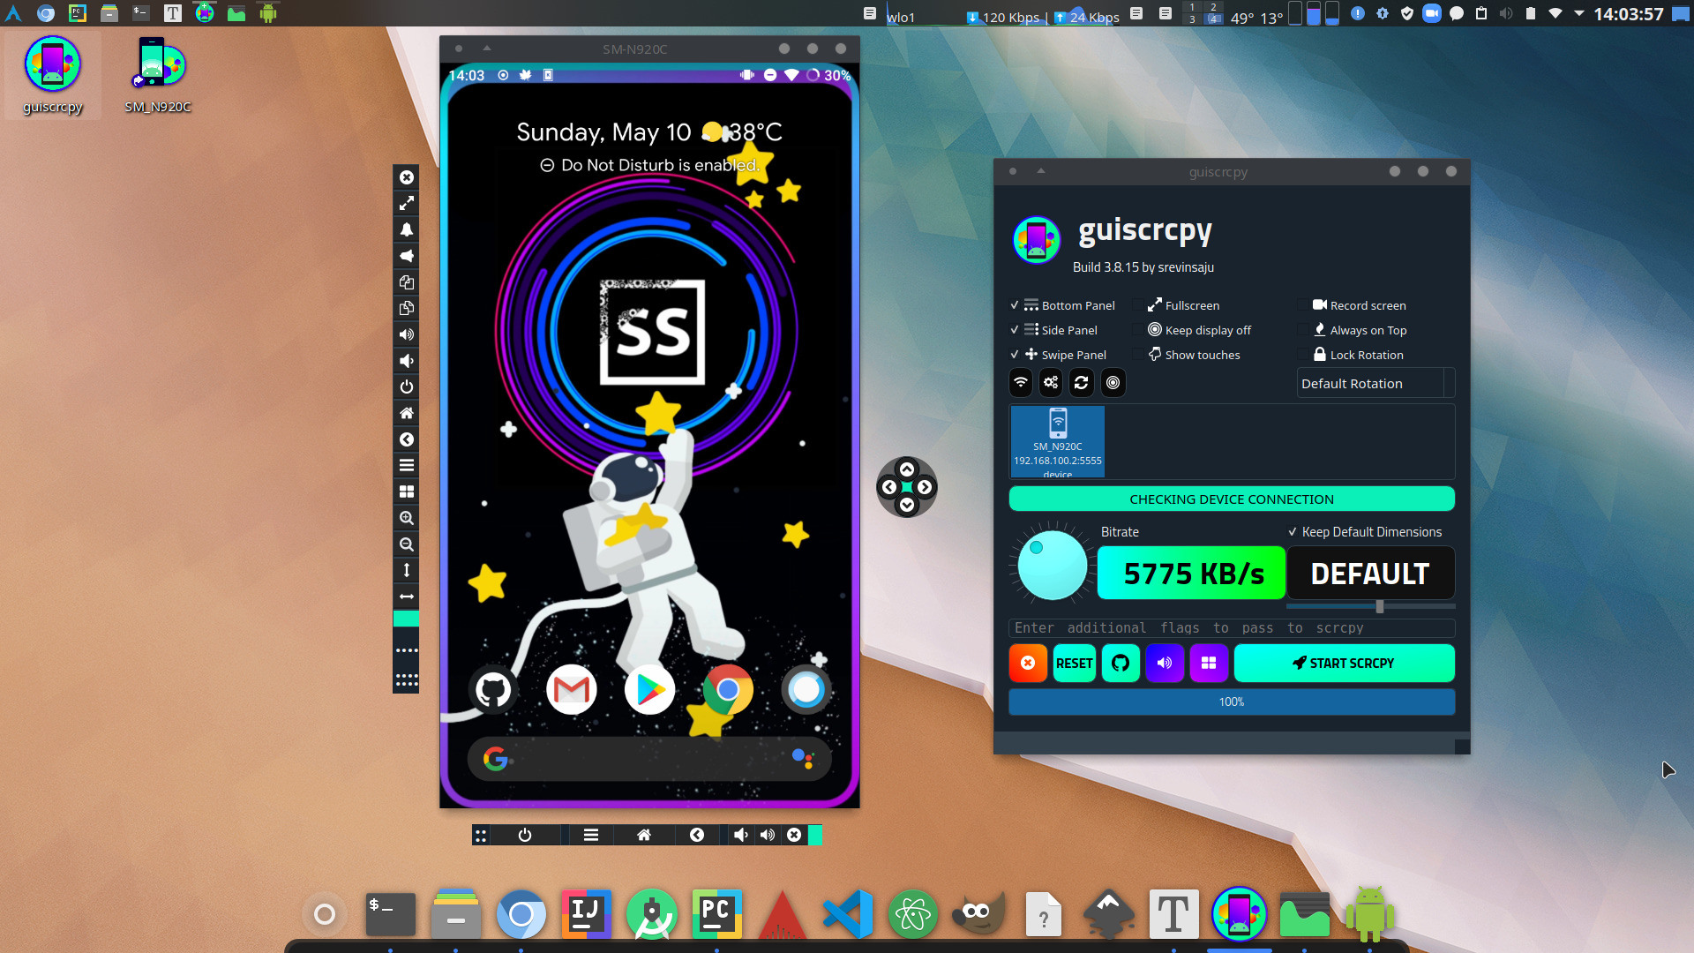Viewport: 1694px width, 953px height.
Task: Click the WiFi toggle icon
Action: (x=1020, y=382)
